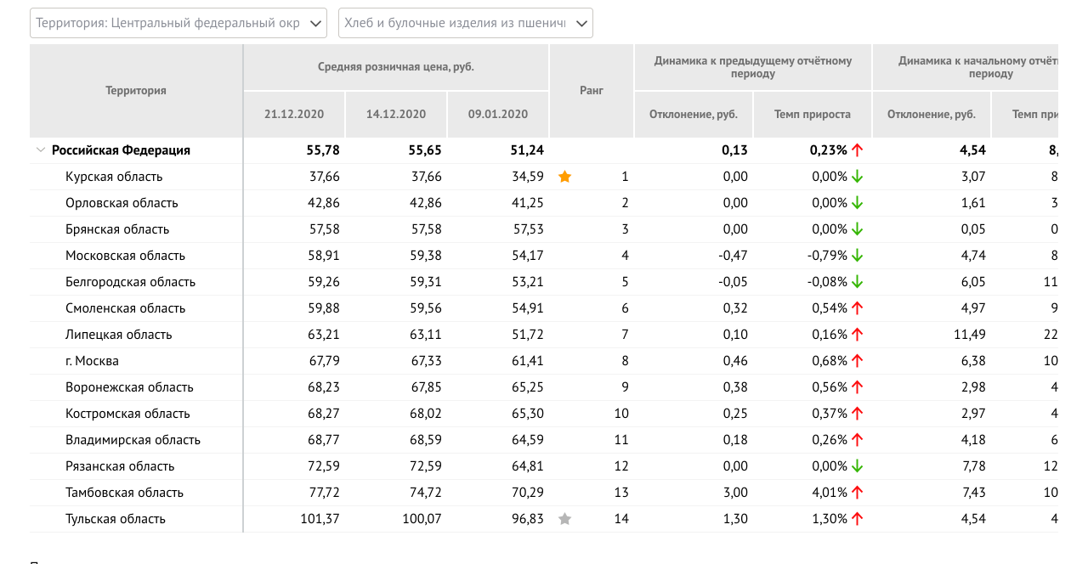Select the Брянская область row
Screen dimensions: 1088x564
tap(544, 229)
